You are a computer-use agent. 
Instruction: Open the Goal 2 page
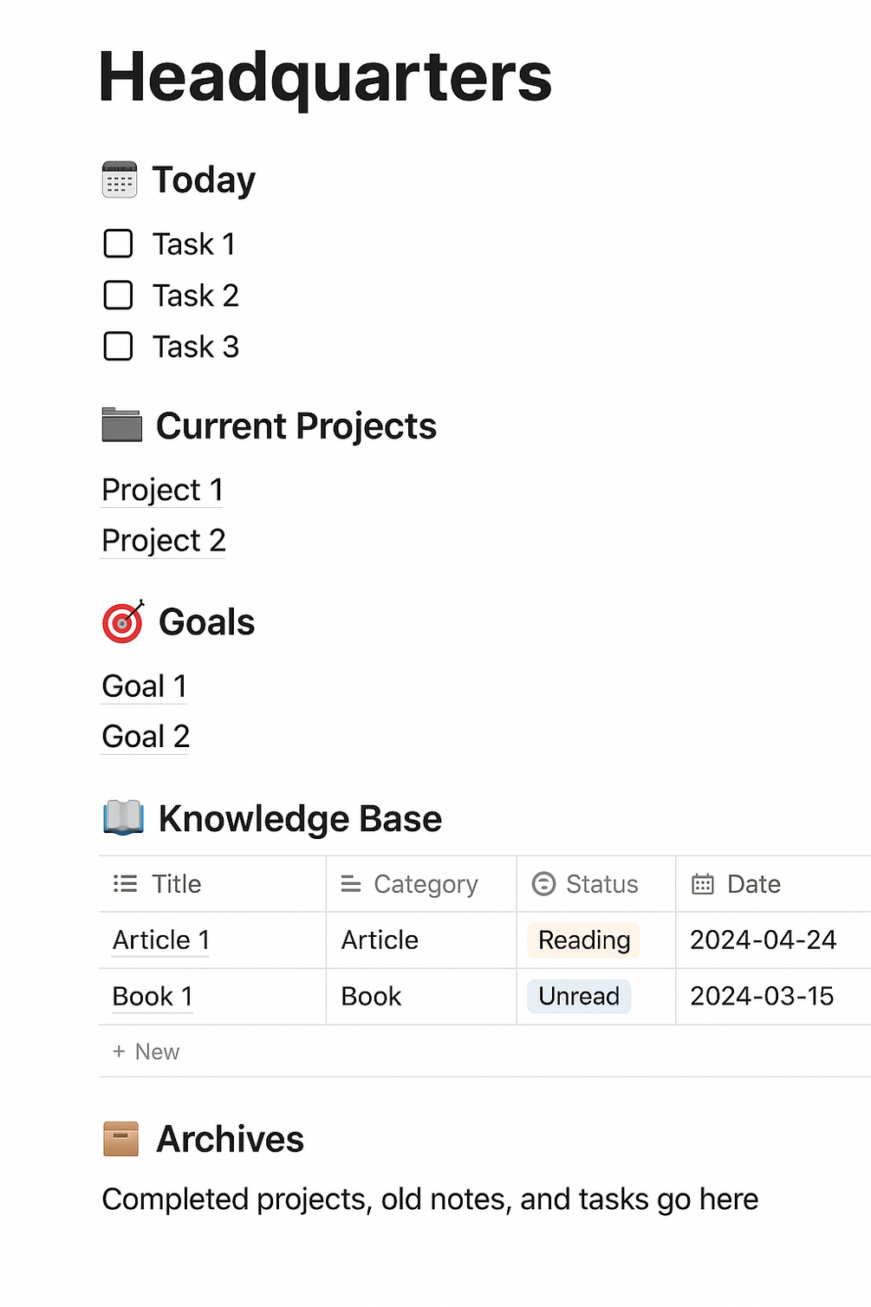[146, 737]
